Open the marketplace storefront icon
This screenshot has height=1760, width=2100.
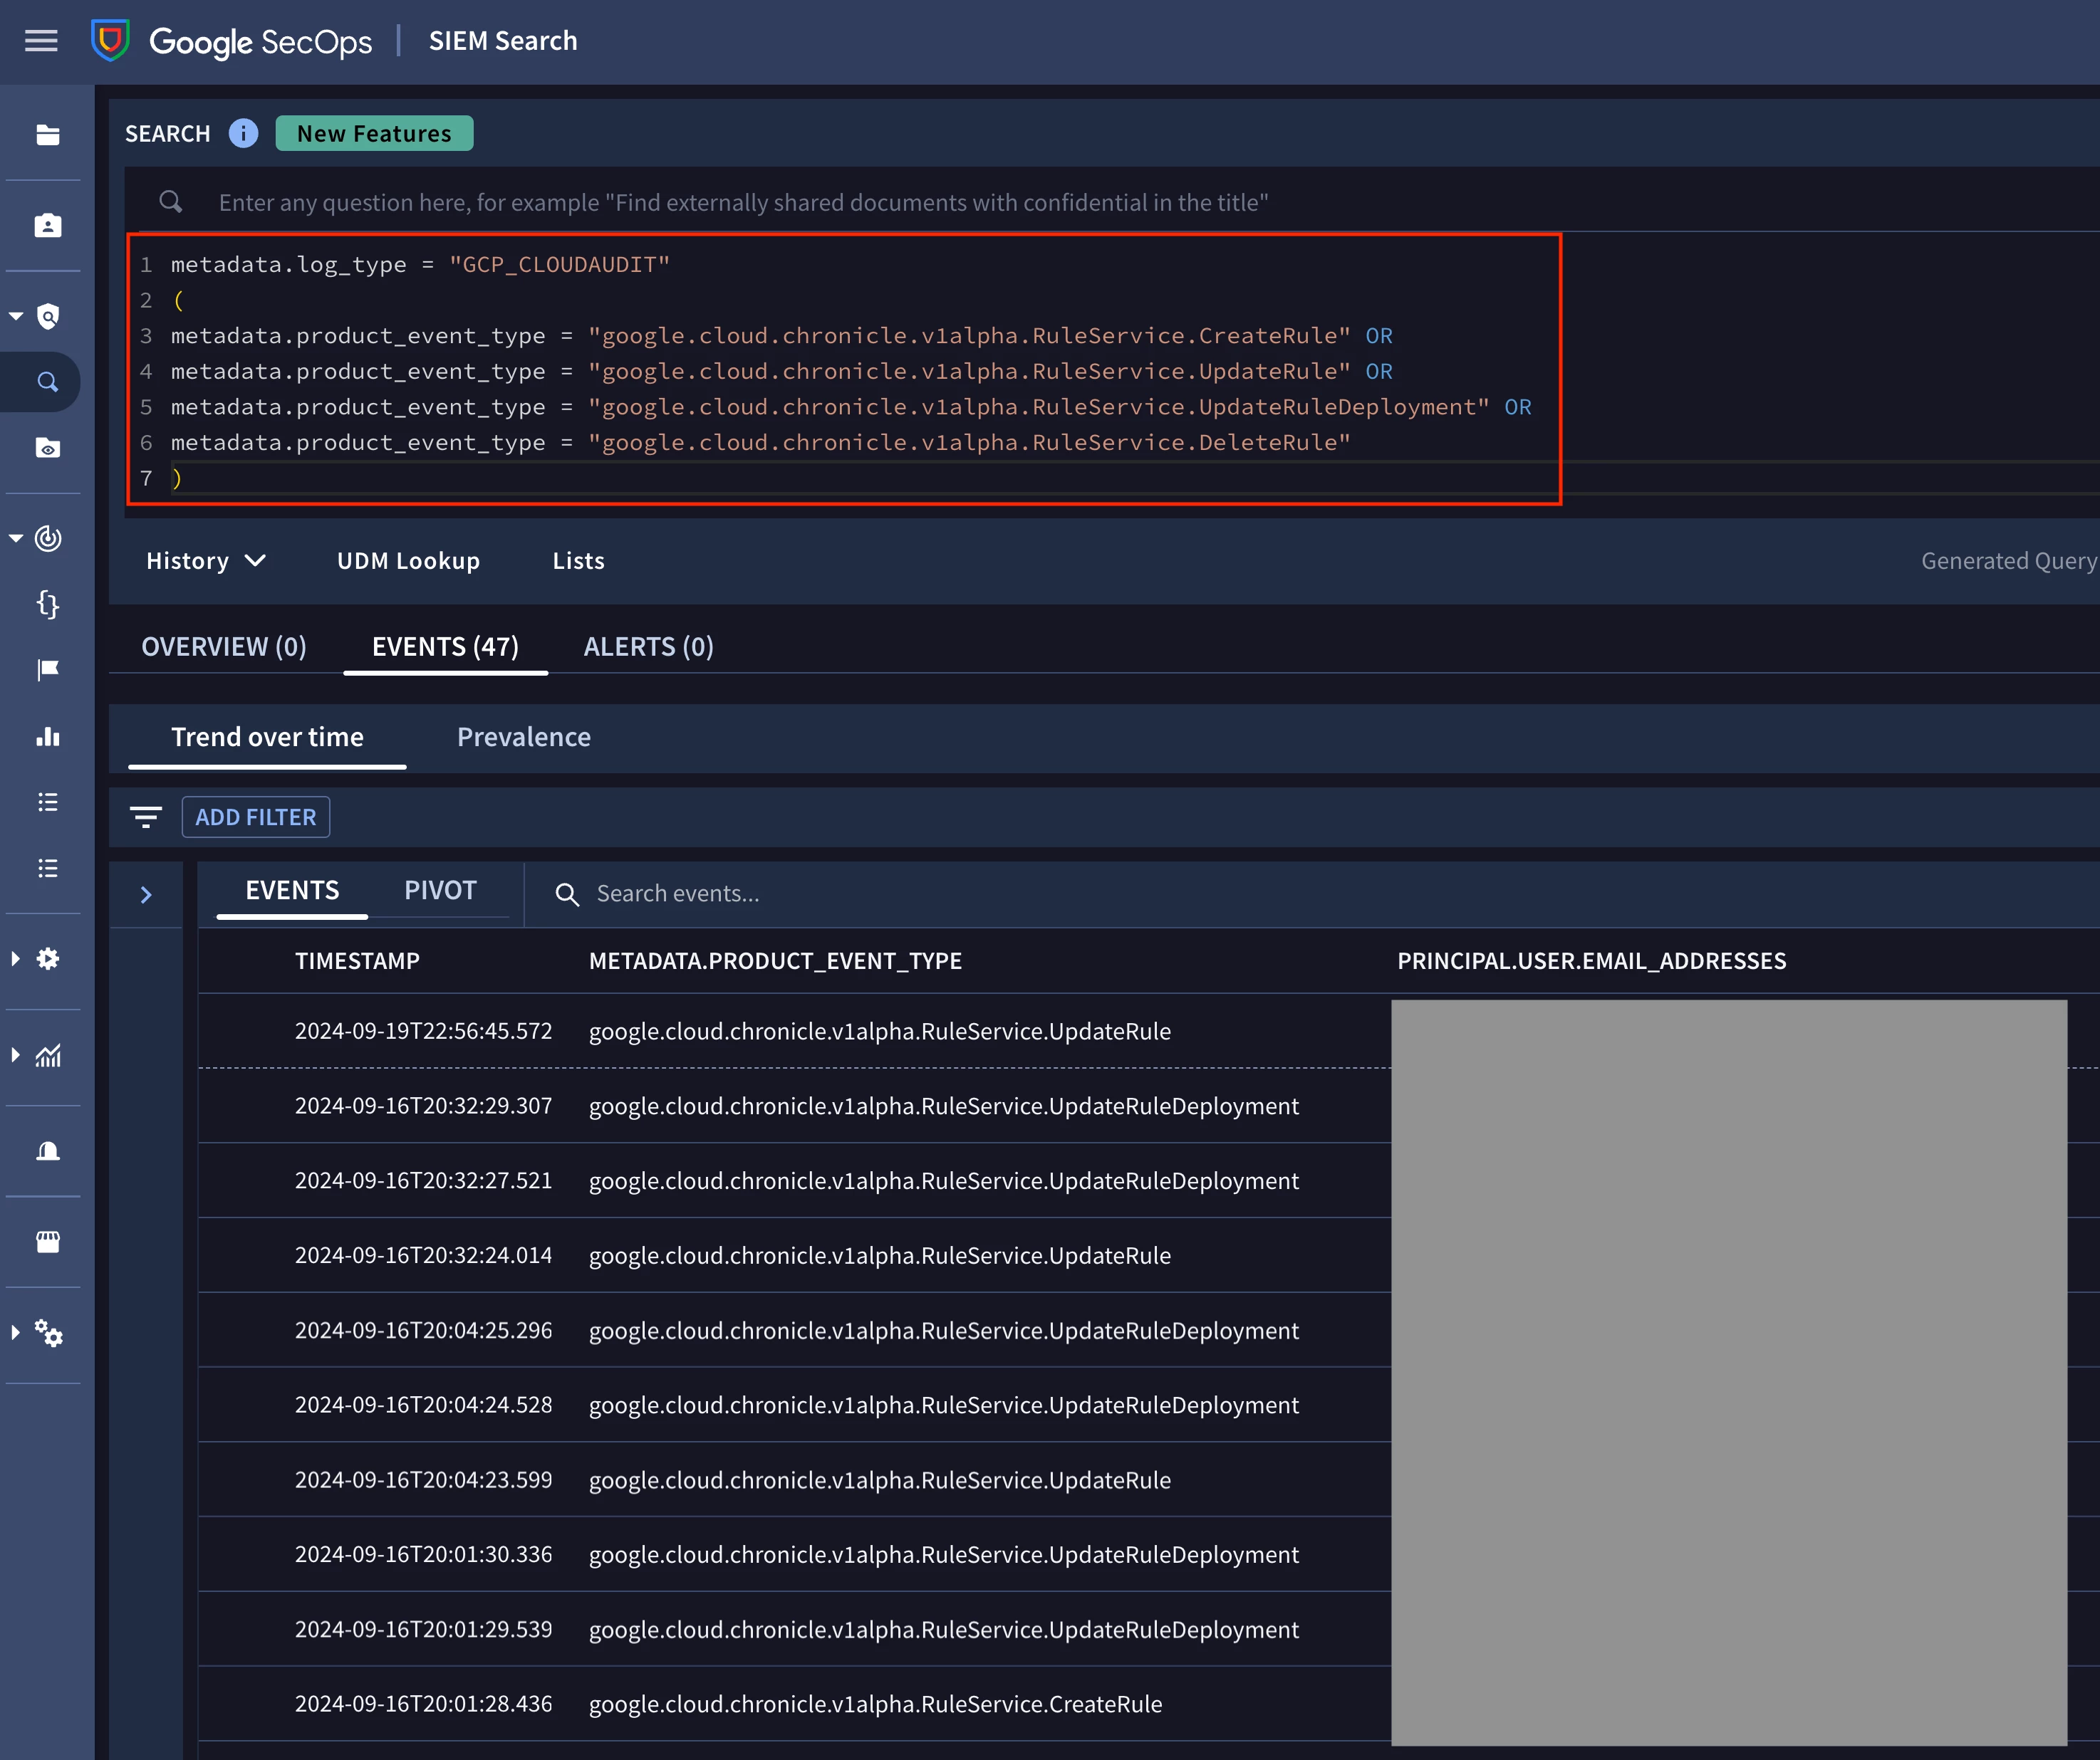[48, 1242]
